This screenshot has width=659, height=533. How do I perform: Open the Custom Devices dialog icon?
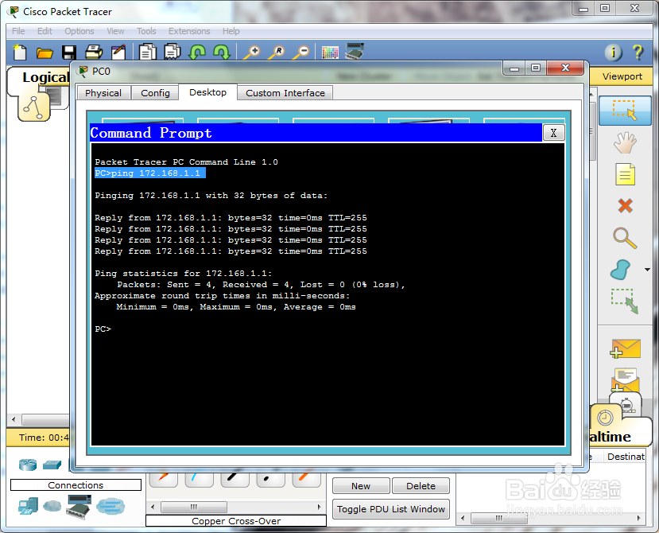[x=355, y=52]
